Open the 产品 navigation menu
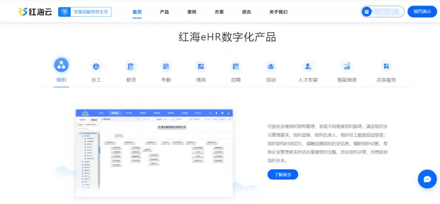 pos(164,12)
